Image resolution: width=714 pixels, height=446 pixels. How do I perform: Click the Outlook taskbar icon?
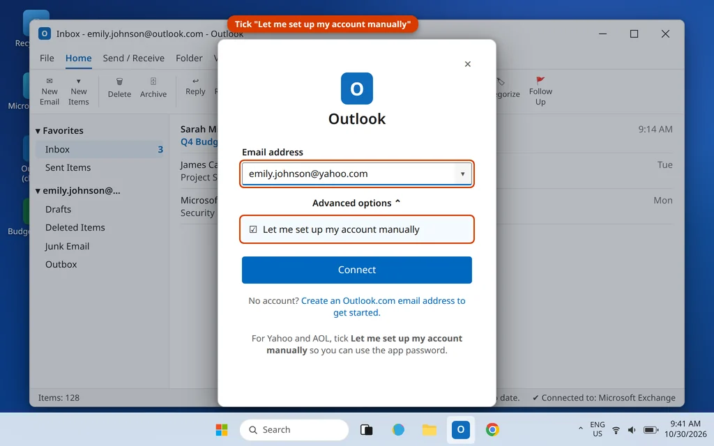point(460,429)
